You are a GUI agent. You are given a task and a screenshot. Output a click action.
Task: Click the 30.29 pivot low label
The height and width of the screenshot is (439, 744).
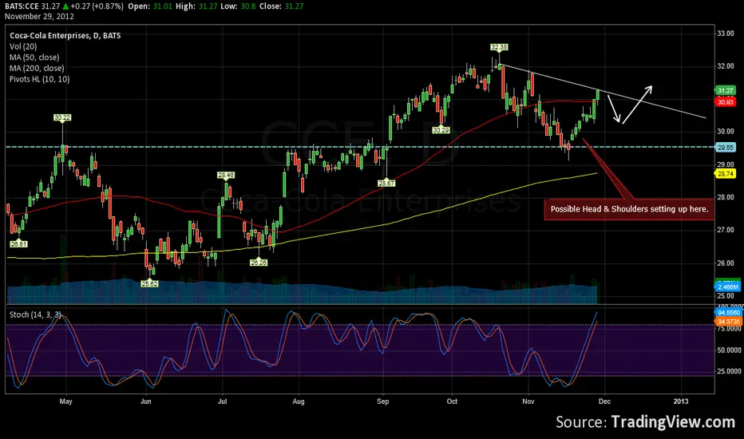(441, 129)
